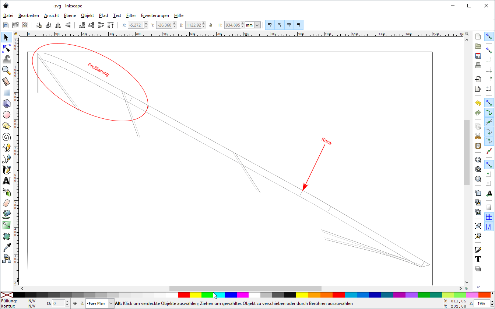Viewport: 495px width, 309px height.
Task: Flip selection horizontally via toolbar icon
Action: (x=58, y=25)
